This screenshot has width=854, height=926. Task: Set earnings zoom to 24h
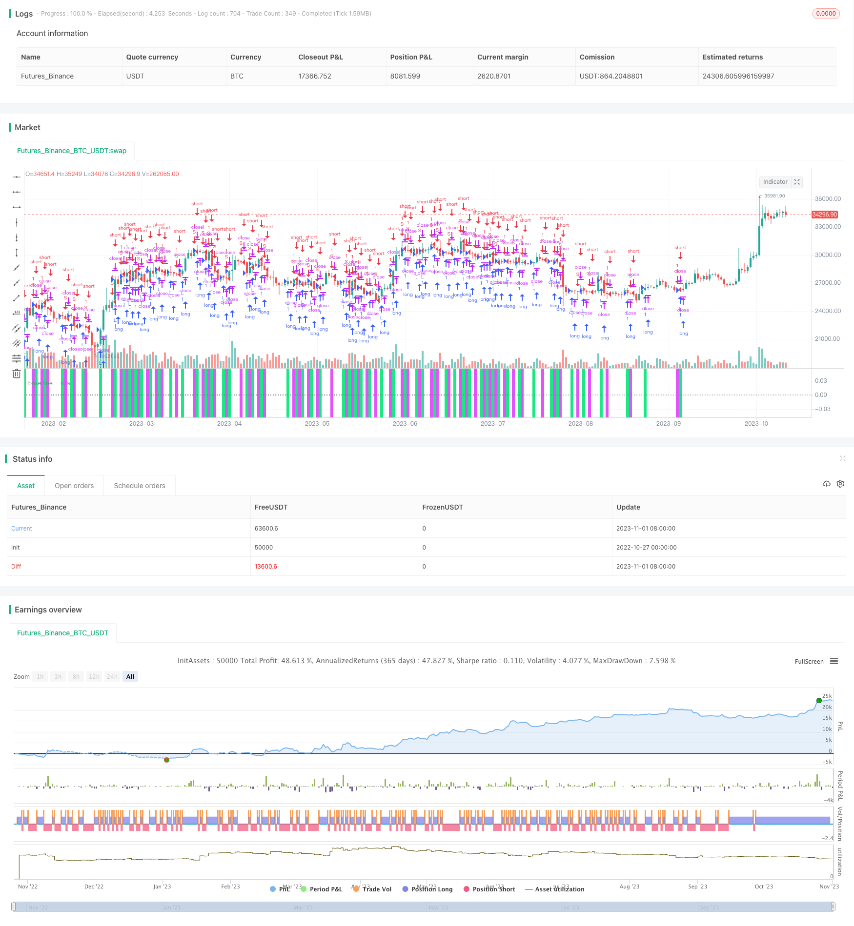112,676
